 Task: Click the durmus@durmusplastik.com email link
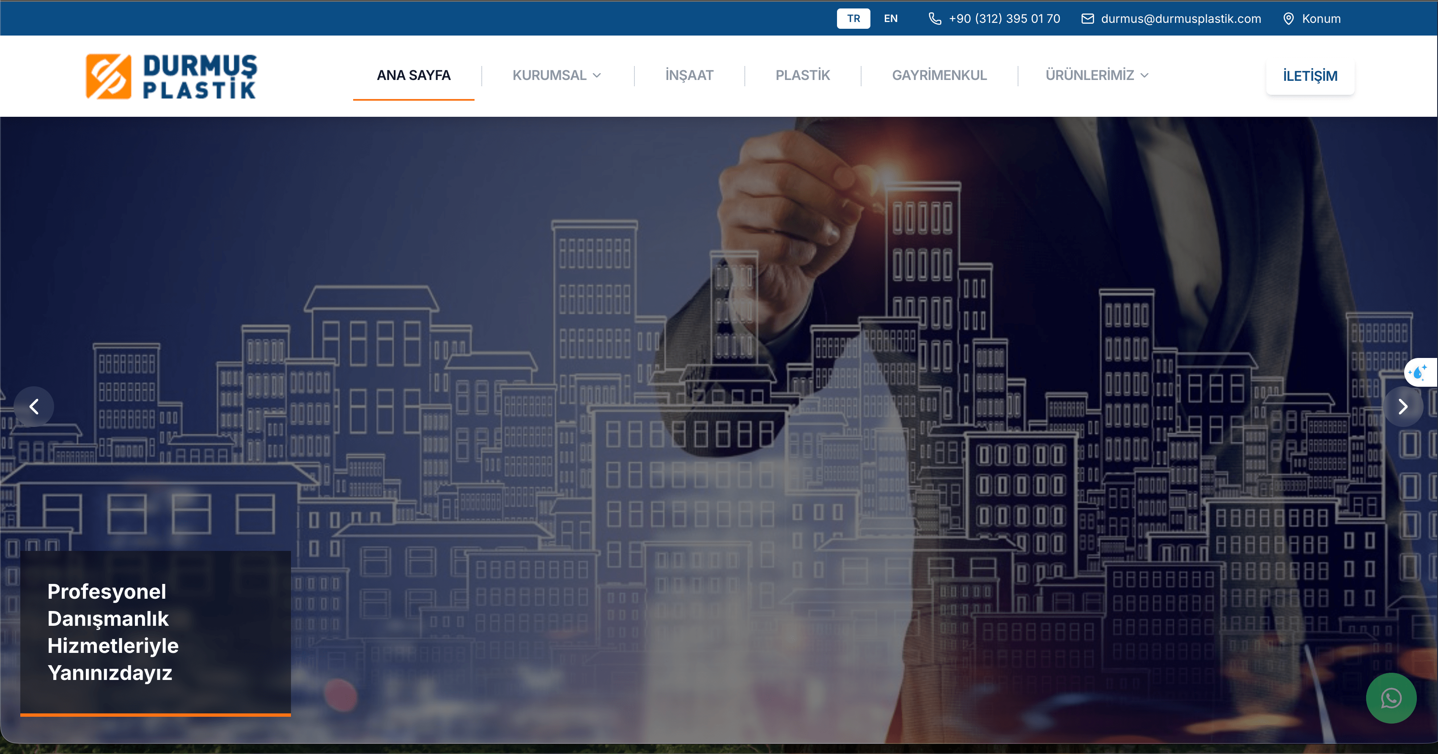[1181, 19]
